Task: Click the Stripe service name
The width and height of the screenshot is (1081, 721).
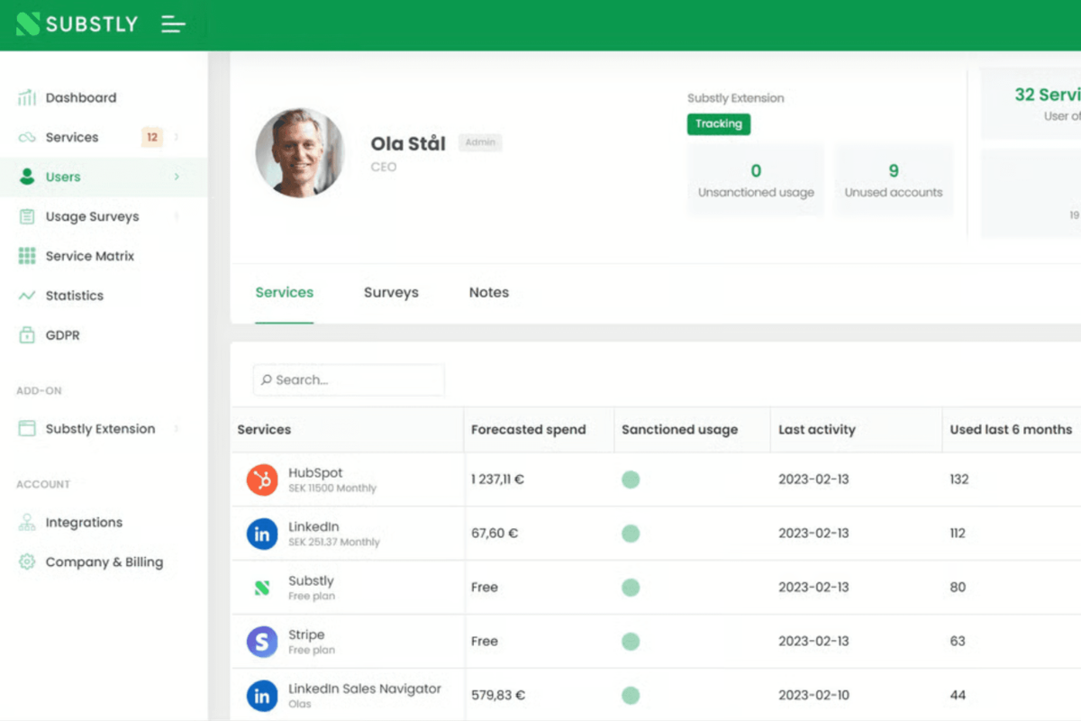Action: pos(306,634)
